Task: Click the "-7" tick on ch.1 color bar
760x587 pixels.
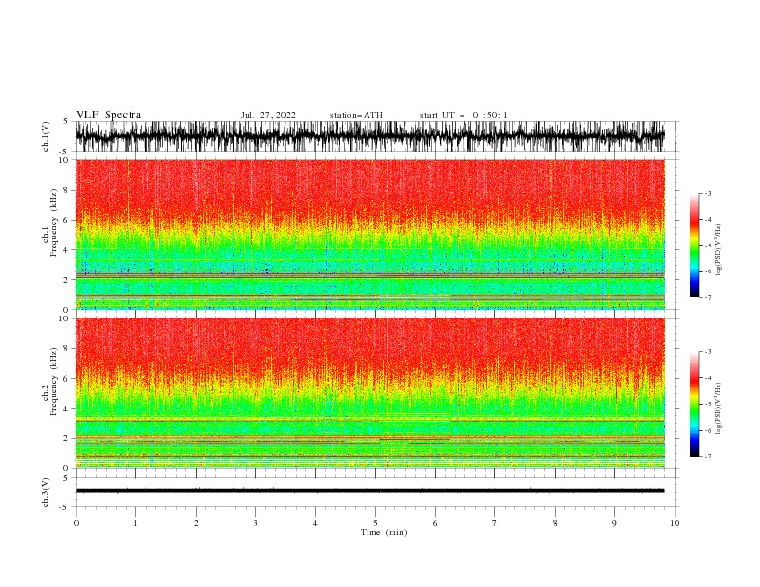Action: (x=707, y=297)
